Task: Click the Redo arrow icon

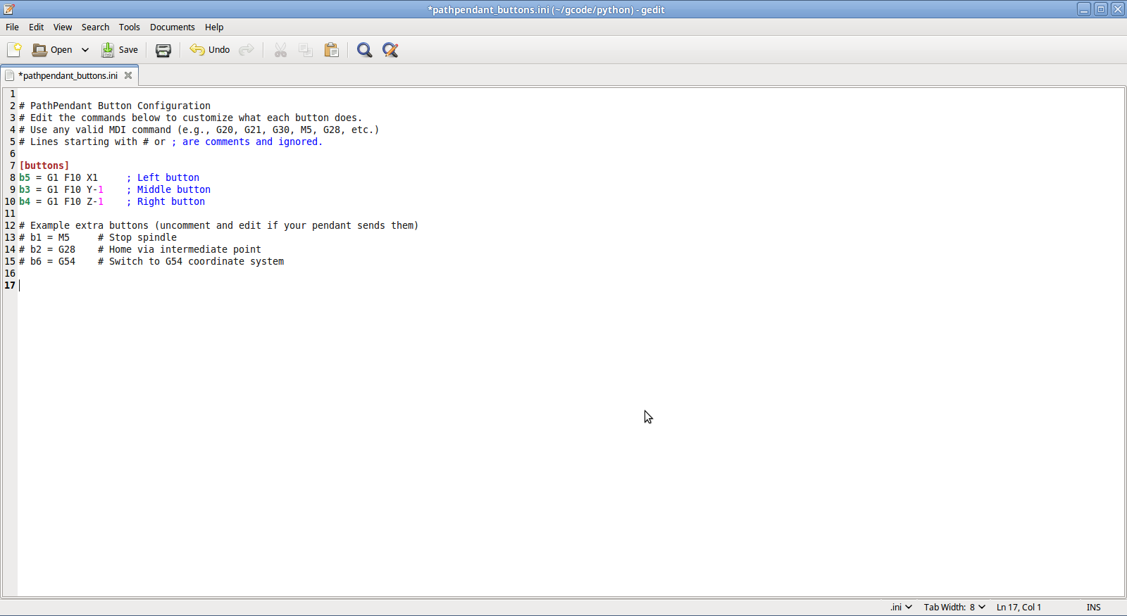Action: point(247,50)
